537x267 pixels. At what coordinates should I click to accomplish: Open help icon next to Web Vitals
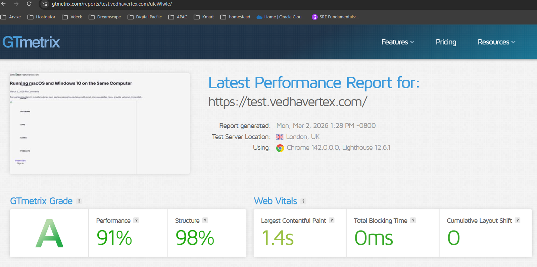[x=303, y=201]
